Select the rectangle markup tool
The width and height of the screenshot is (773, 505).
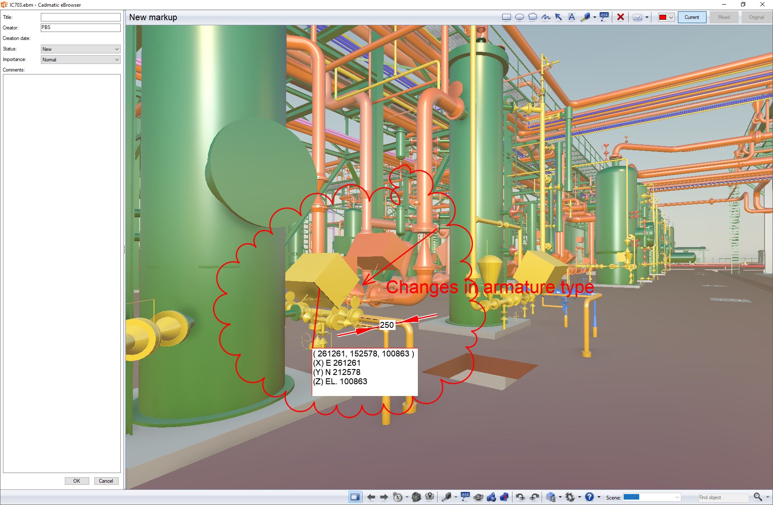tap(506, 17)
